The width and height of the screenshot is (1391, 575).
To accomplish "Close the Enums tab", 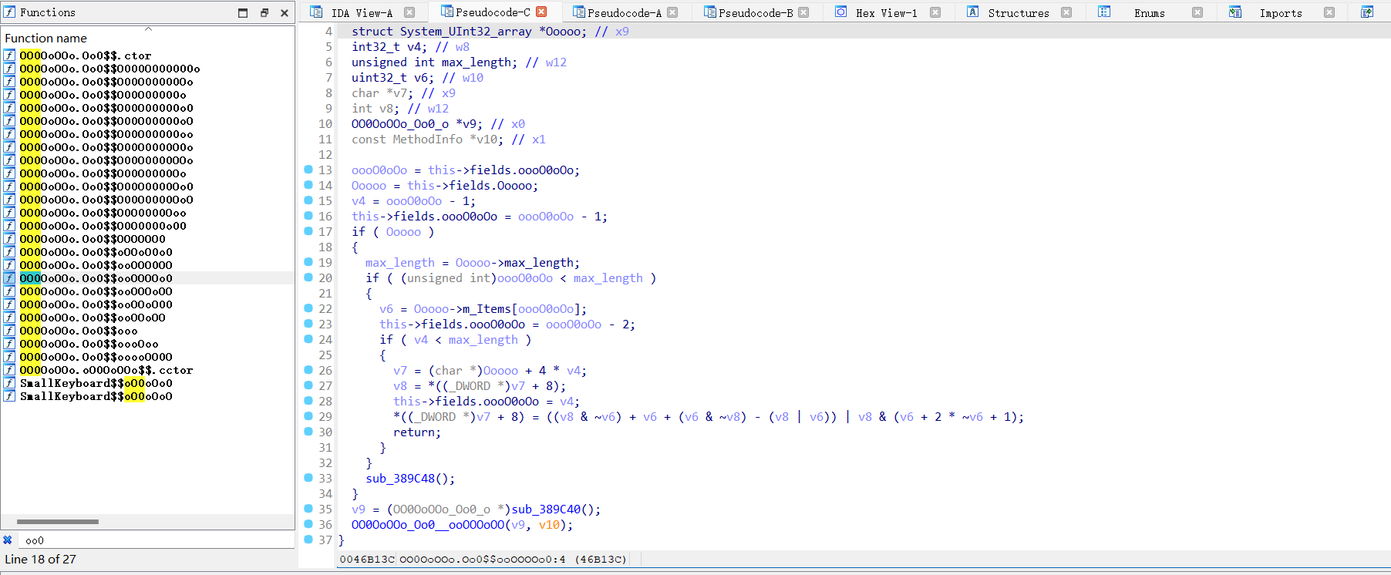I will click(1197, 12).
